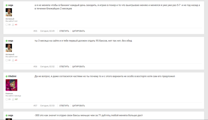The height and width of the screenshot is (120, 208).
Task: Click green online status dot beside ViteDmi
Action: point(7,76)
